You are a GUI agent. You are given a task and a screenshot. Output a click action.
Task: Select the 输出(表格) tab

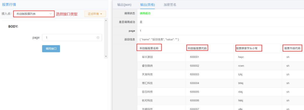147,5
